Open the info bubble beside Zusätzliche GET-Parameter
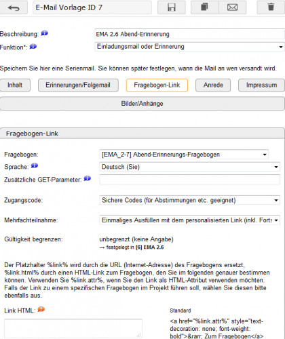The image size is (285, 339). pos(88,179)
